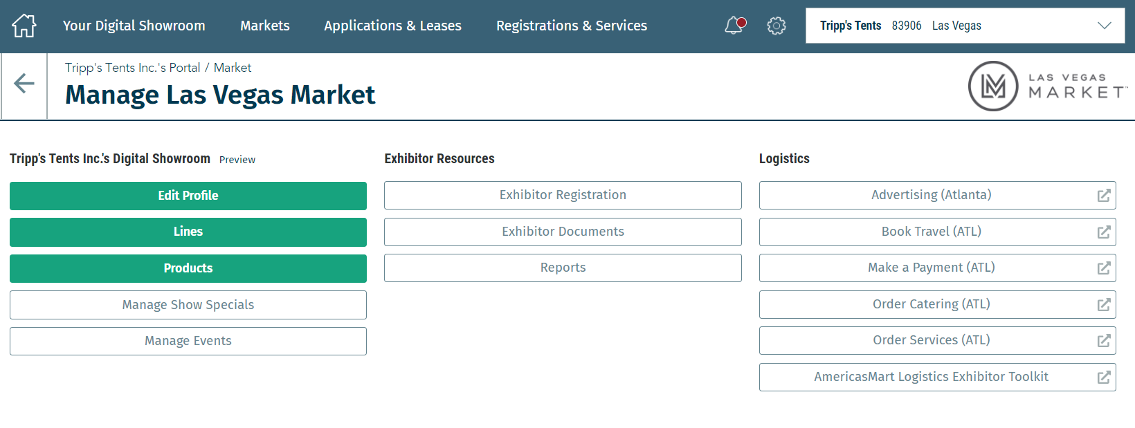Click the Las Vegas Market logo
Viewport: 1135px width, 428px height.
point(1048,86)
